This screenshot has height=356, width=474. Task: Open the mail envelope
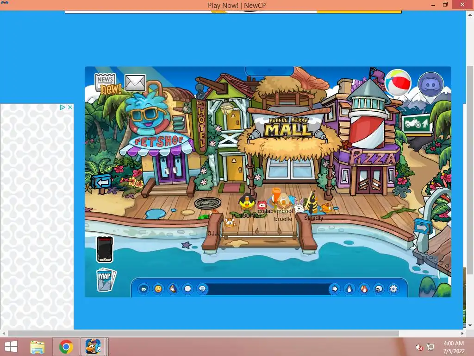point(136,83)
